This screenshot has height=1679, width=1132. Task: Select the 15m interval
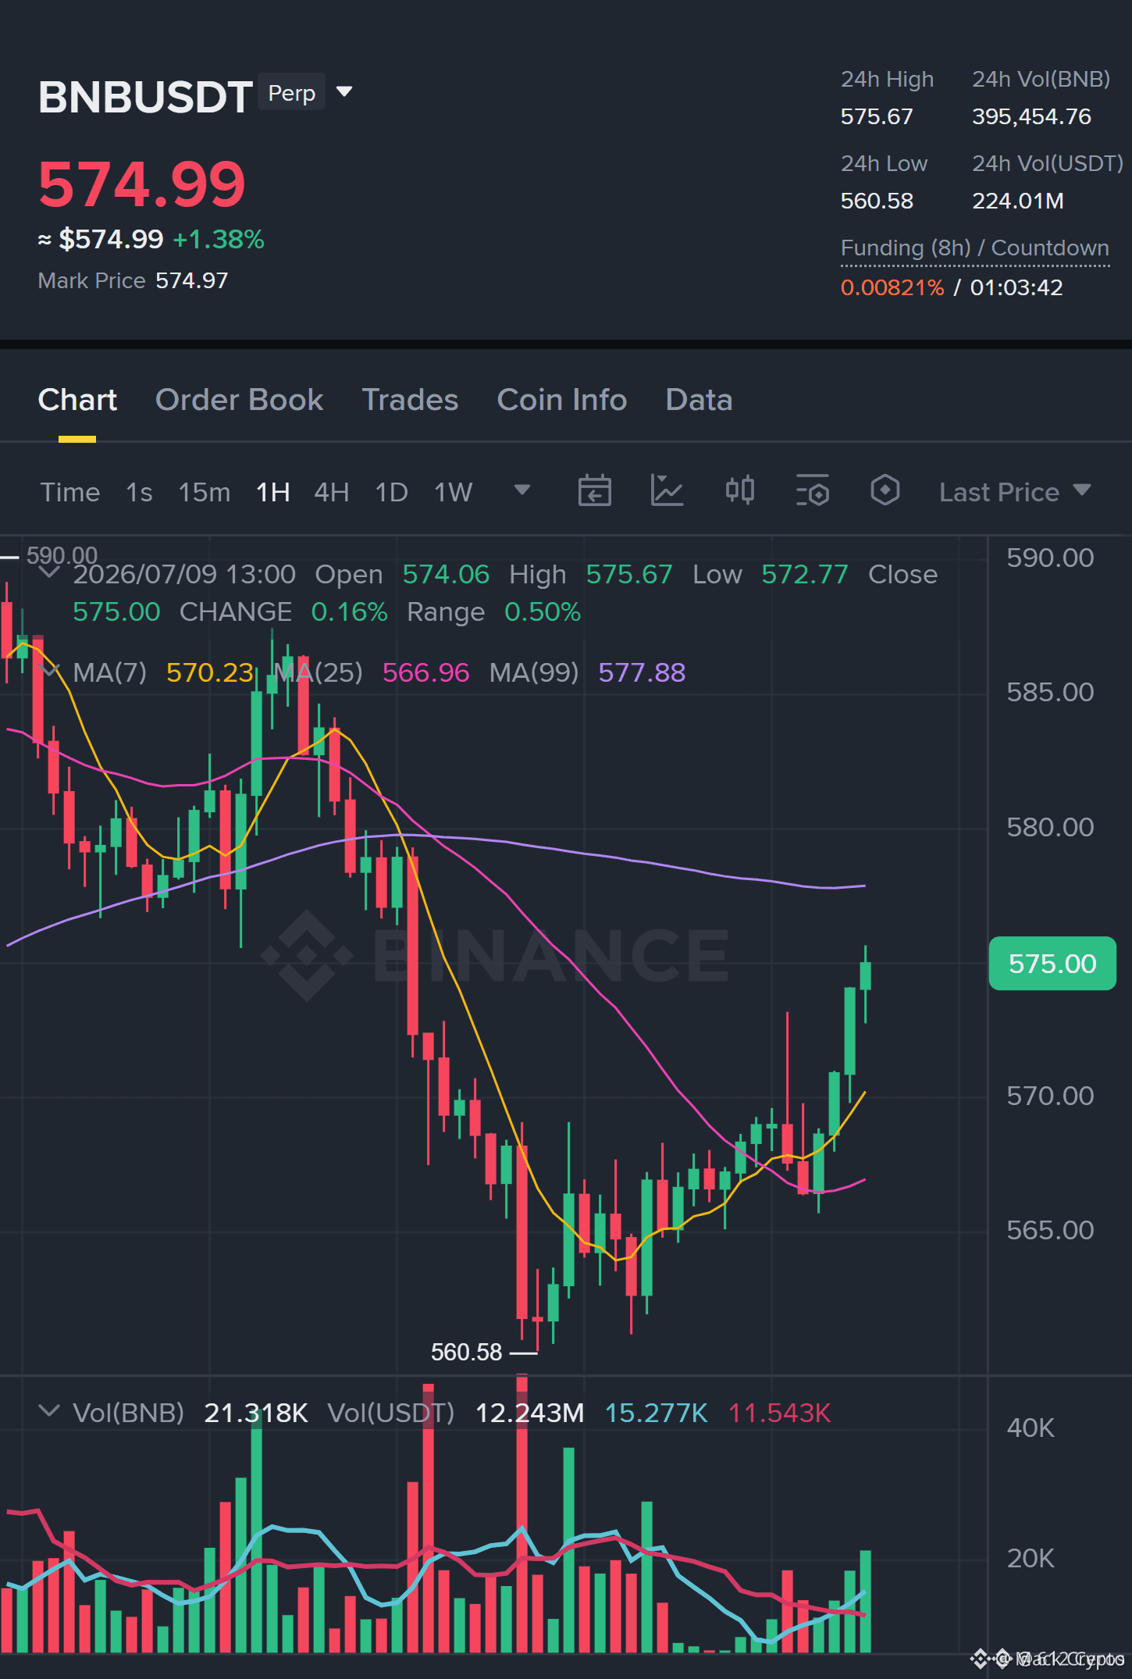(205, 492)
